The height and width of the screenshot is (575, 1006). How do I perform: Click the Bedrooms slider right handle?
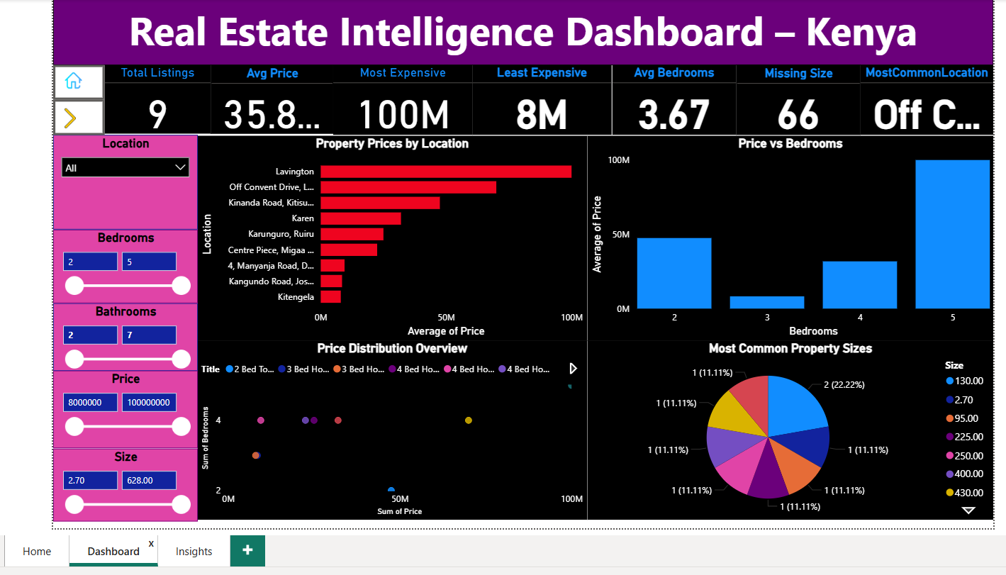point(181,286)
